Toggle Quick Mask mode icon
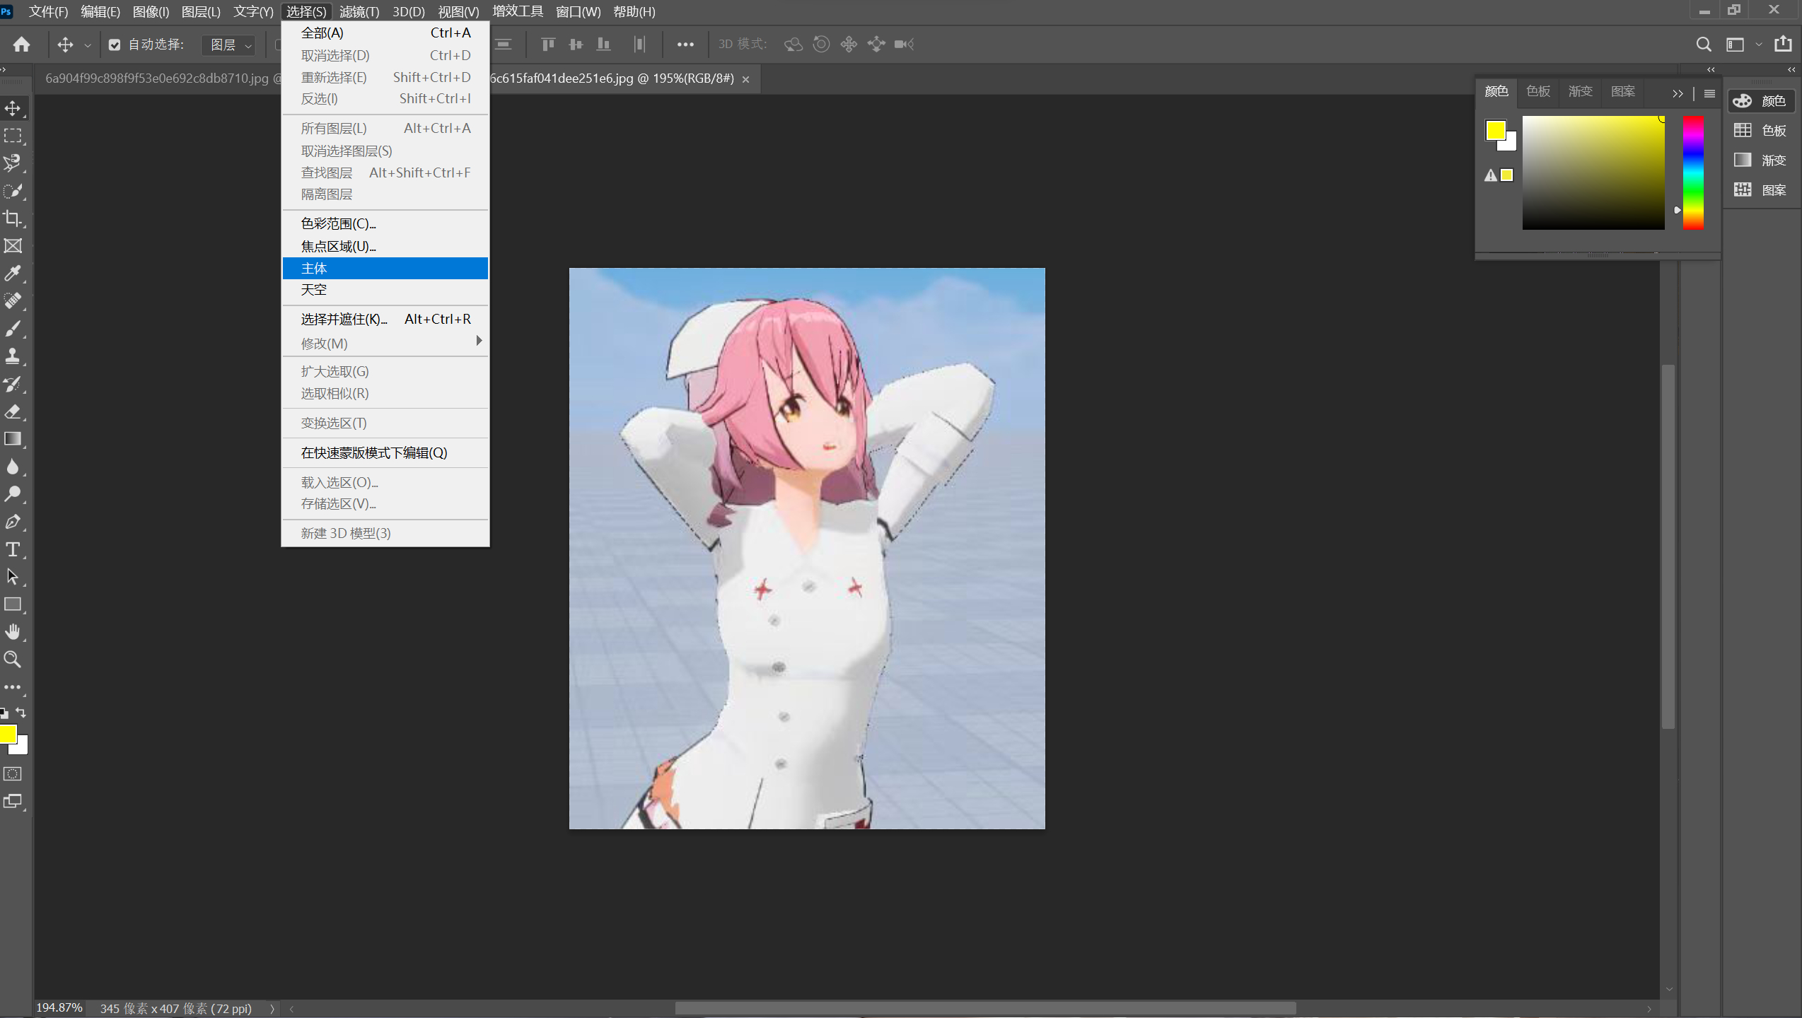Viewport: 1802px width, 1018px height. click(x=13, y=773)
